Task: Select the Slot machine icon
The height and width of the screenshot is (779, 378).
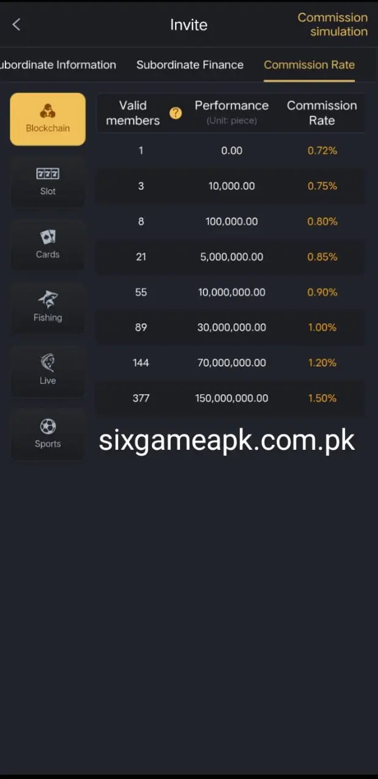Action: coord(47,173)
